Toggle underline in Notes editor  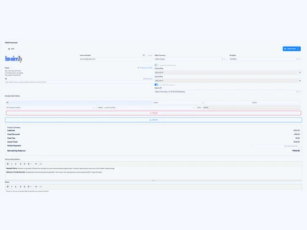(x=15, y=186)
